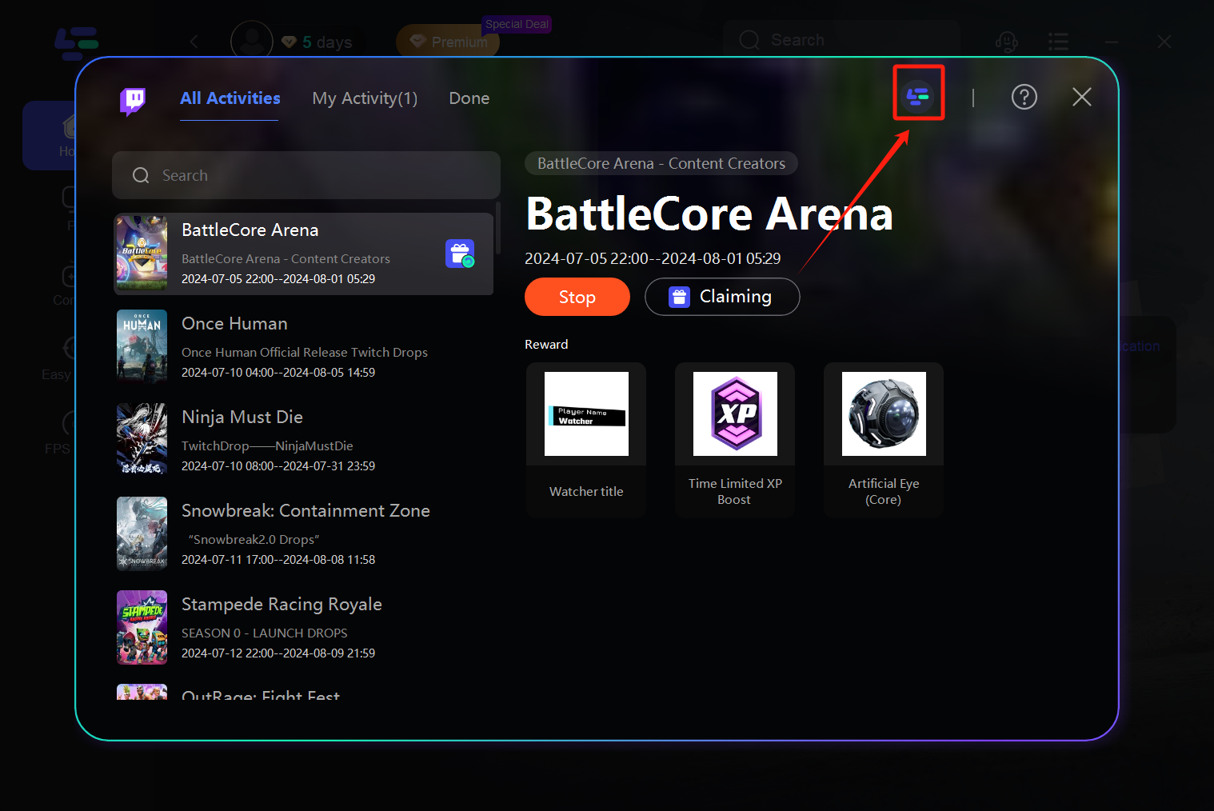The height and width of the screenshot is (811, 1214).
Task: Click Stampede Racing Royale thumbnail
Action: click(x=142, y=628)
